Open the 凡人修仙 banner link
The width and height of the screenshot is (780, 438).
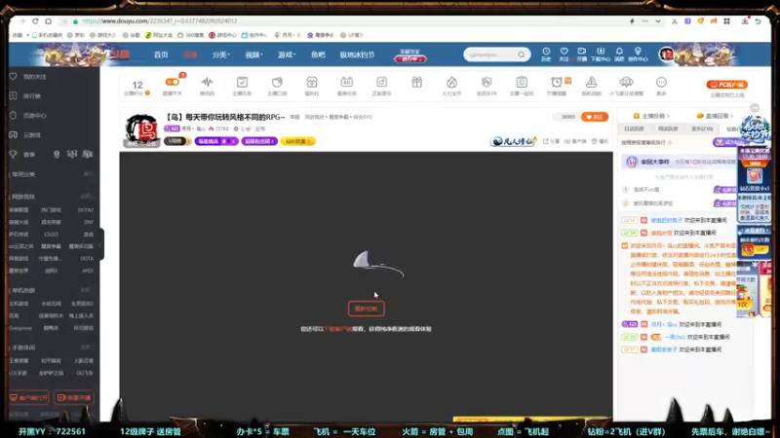(514, 141)
